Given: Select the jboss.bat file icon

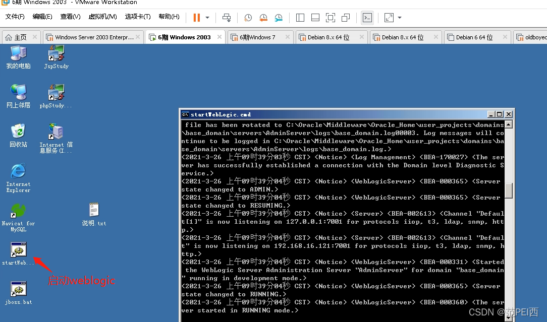Looking at the screenshot, I should point(19,293).
